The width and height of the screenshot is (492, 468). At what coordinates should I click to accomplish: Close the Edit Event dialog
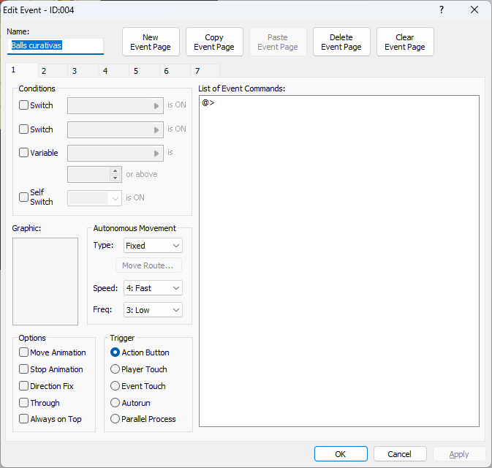pos(474,10)
